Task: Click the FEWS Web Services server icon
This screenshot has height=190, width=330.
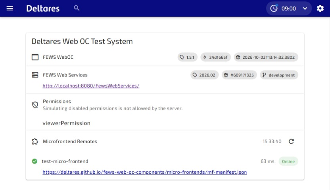Action: [x=35, y=75]
